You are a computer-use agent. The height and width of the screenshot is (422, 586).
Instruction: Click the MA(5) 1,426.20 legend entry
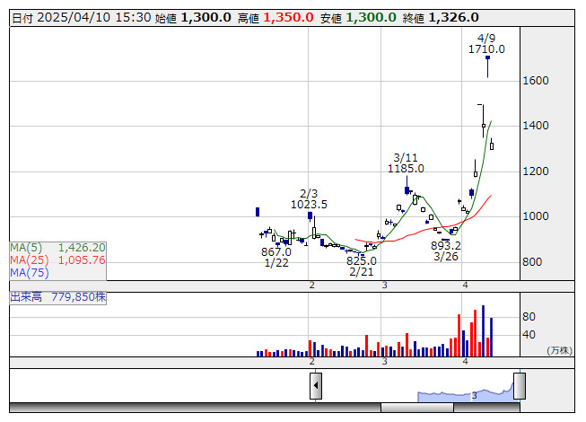(58, 248)
